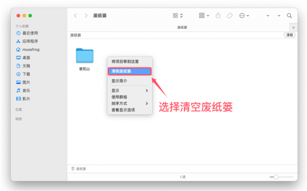The image size is (307, 191).
Task: Go forward with the right chevron arrow
Action: (x=86, y=16)
